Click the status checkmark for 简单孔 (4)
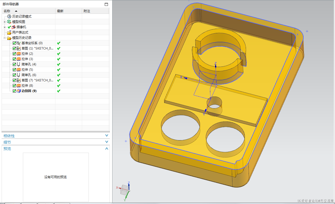The image size is (335, 204). 59,64
